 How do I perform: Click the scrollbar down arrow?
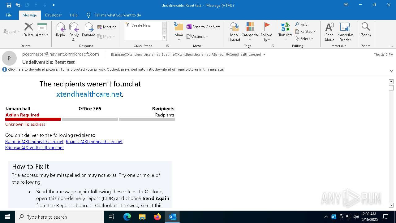391,205
